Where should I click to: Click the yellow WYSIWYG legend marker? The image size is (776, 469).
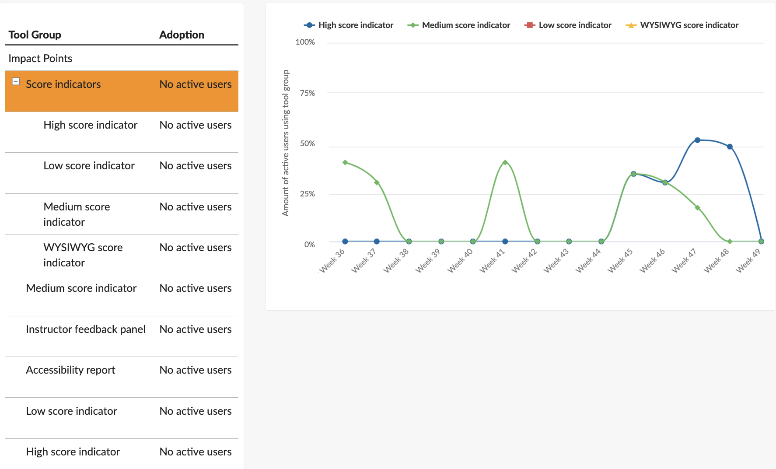click(x=631, y=25)
